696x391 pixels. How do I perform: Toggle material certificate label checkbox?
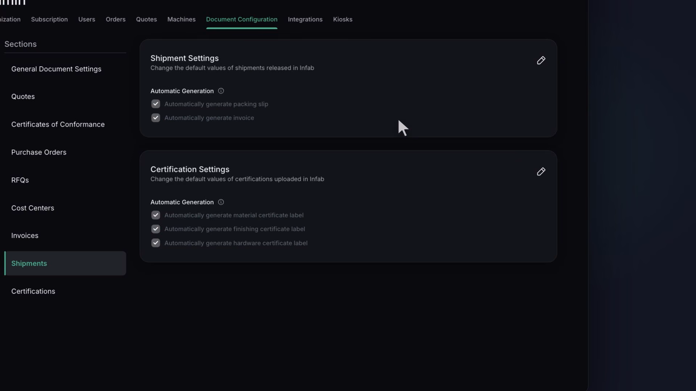[156, 215]
